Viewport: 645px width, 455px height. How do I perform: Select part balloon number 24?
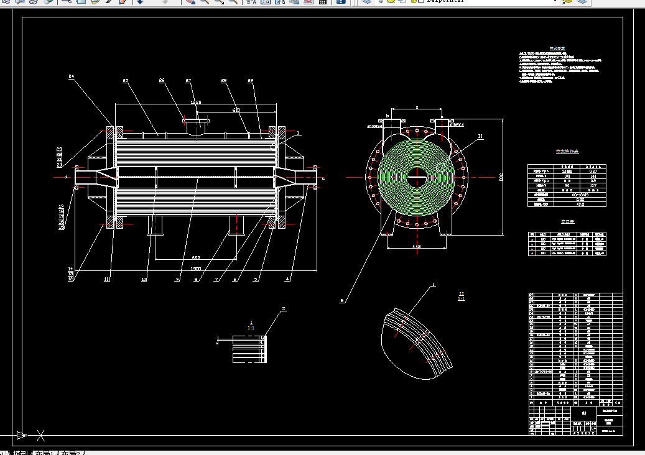point(71,76)
